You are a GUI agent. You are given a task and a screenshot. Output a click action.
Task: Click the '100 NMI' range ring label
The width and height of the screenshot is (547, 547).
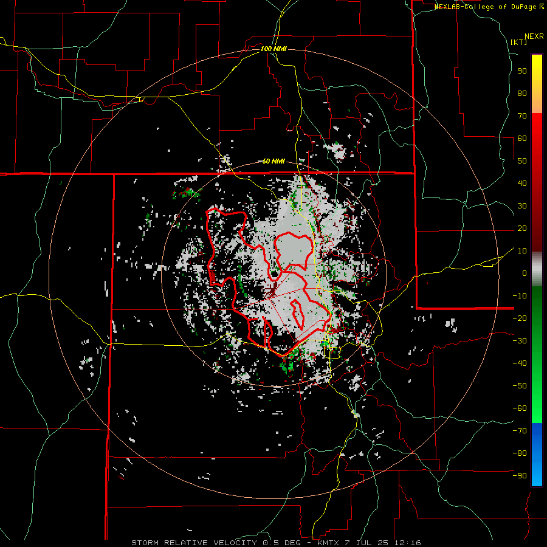pyautogui.click(x=273, y=49)
